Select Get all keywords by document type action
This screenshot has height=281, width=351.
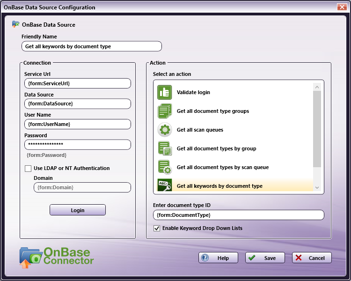[234, 185]
